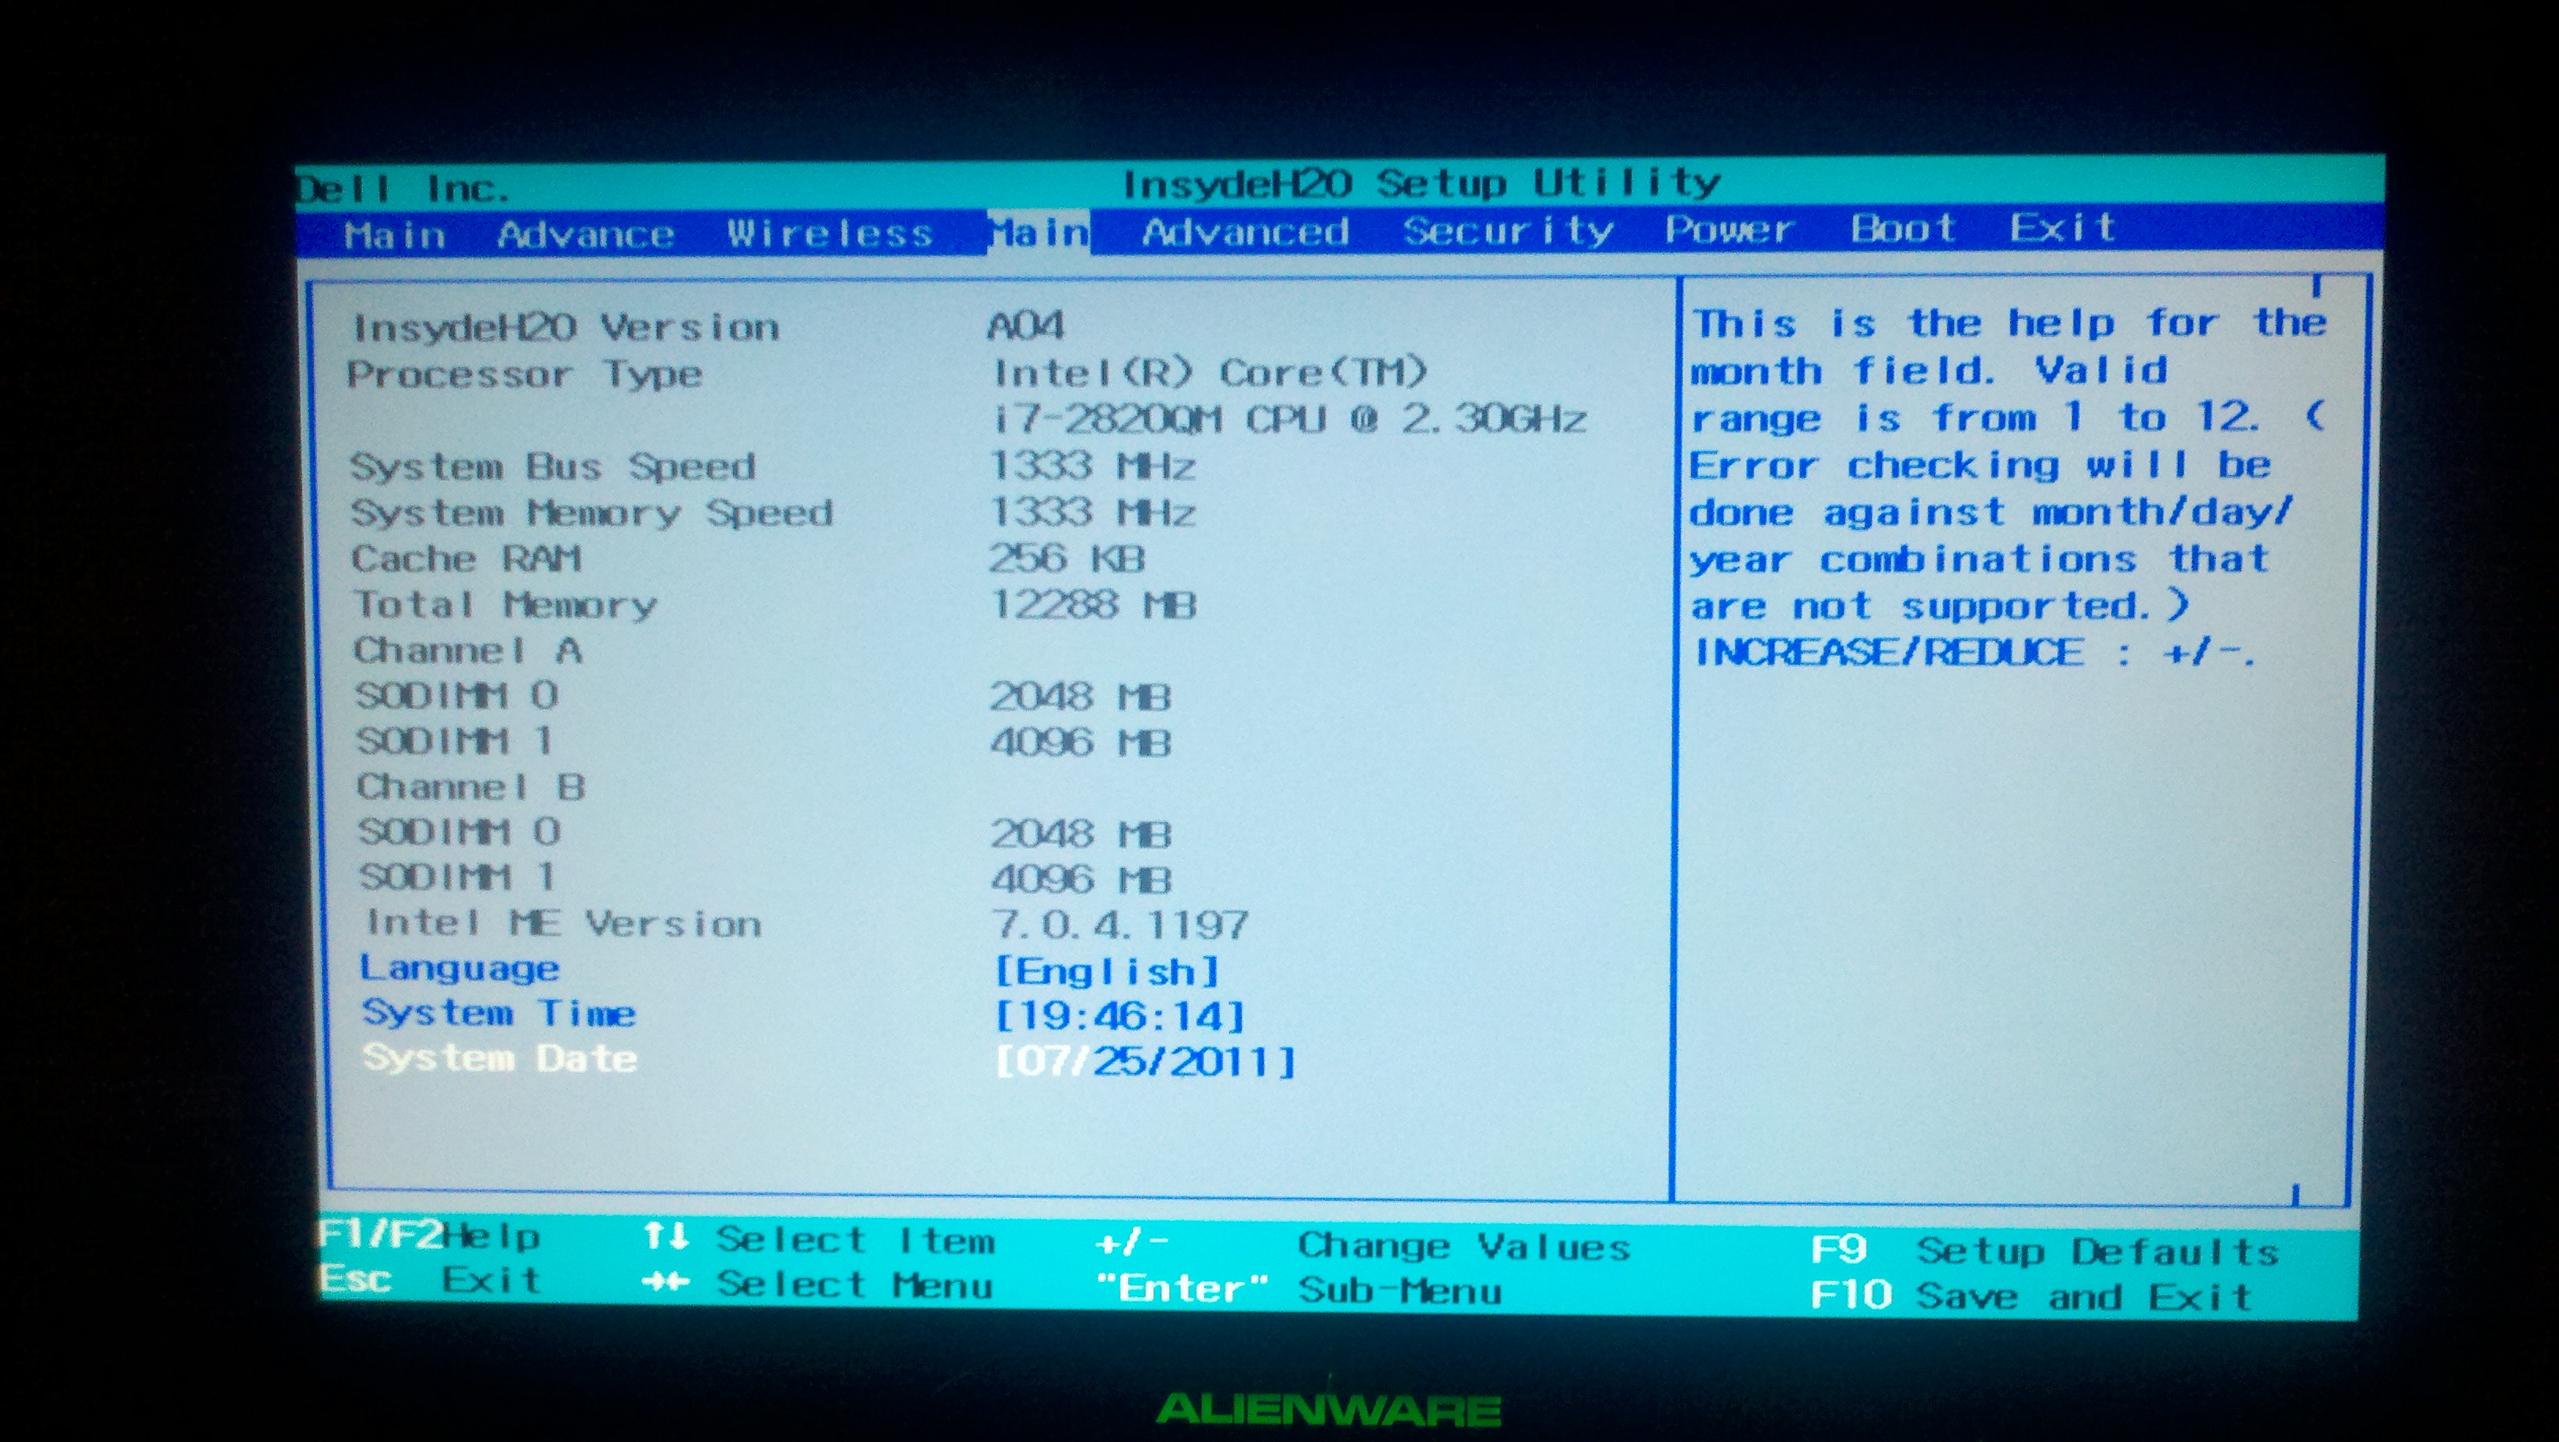Click the up/down arrows Select Item hint
The width and height of the screenshot is (2559, 1442).
[x=819, y=1241]
